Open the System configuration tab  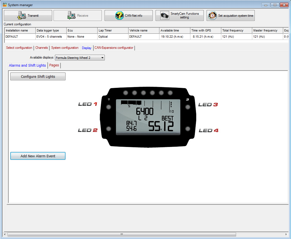click(x=65, y=48)
